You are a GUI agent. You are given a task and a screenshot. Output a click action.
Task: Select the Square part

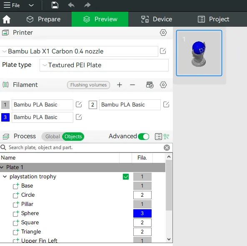click(x=30, y=223)
